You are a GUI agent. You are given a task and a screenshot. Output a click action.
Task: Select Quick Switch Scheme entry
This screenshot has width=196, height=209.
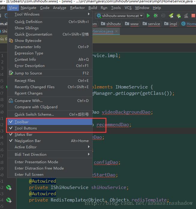(x=50, y=114)
